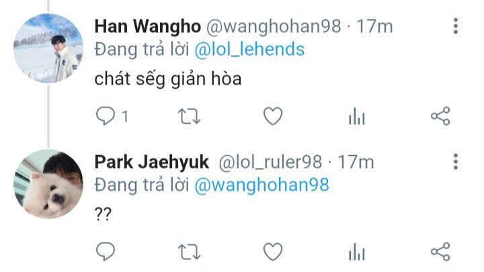Open the tweet text 'chát sếg giản hòa'

click(168, 79)
